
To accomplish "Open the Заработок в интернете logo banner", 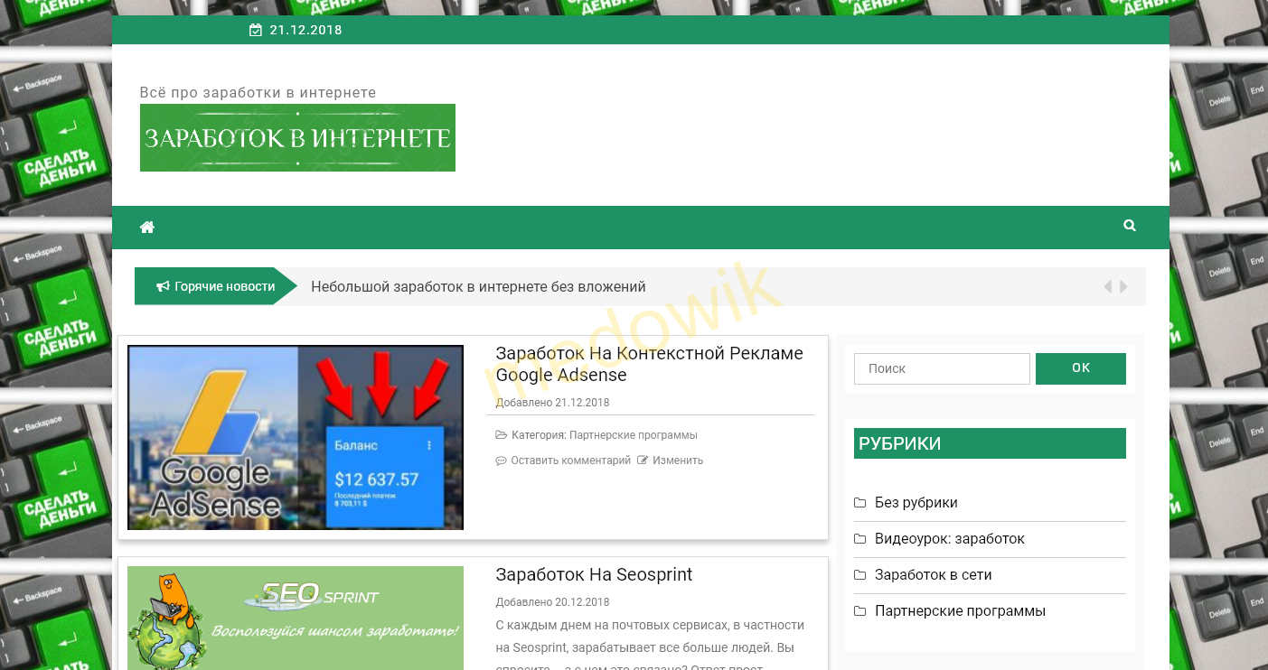I will [297, 137].
